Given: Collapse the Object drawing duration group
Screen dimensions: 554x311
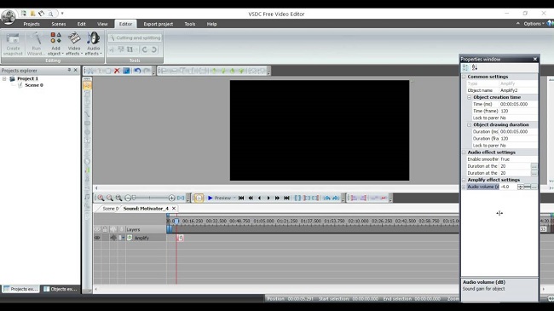Looking at the screenshot, I should click(x=470, y=124).
